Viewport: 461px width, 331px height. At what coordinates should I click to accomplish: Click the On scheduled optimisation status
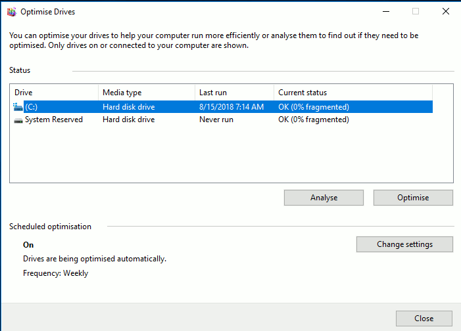click(28, 245)
